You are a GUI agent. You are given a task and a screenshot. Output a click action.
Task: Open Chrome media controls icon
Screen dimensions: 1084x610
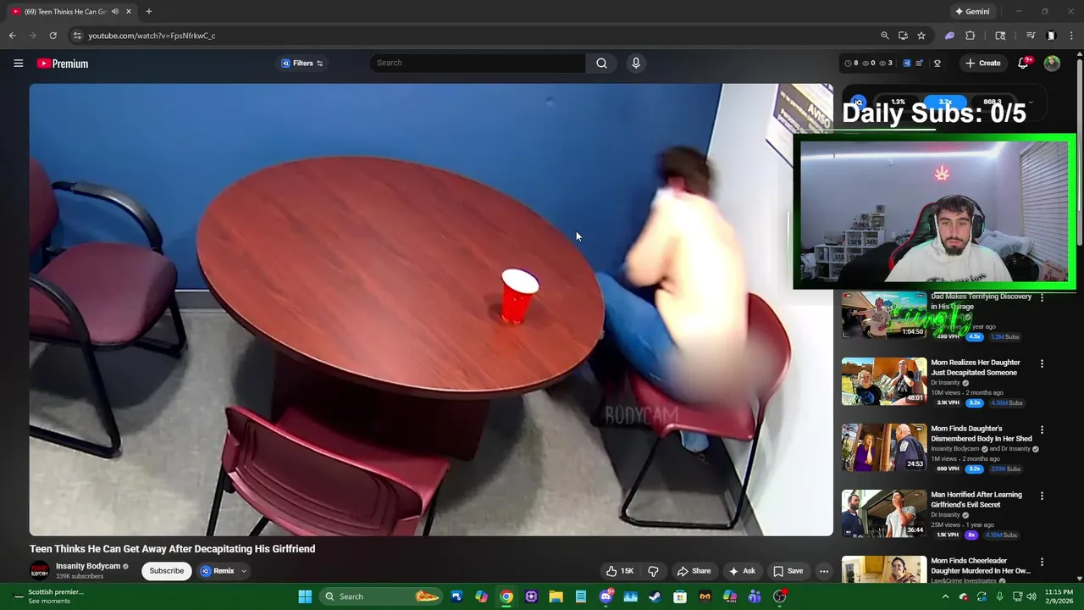[1031, 36]
